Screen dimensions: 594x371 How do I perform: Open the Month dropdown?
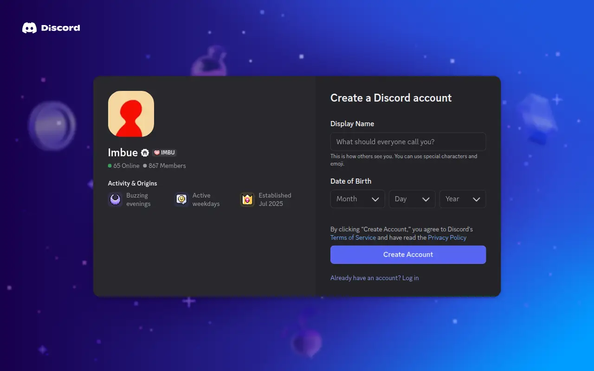(x=357, y=199)
